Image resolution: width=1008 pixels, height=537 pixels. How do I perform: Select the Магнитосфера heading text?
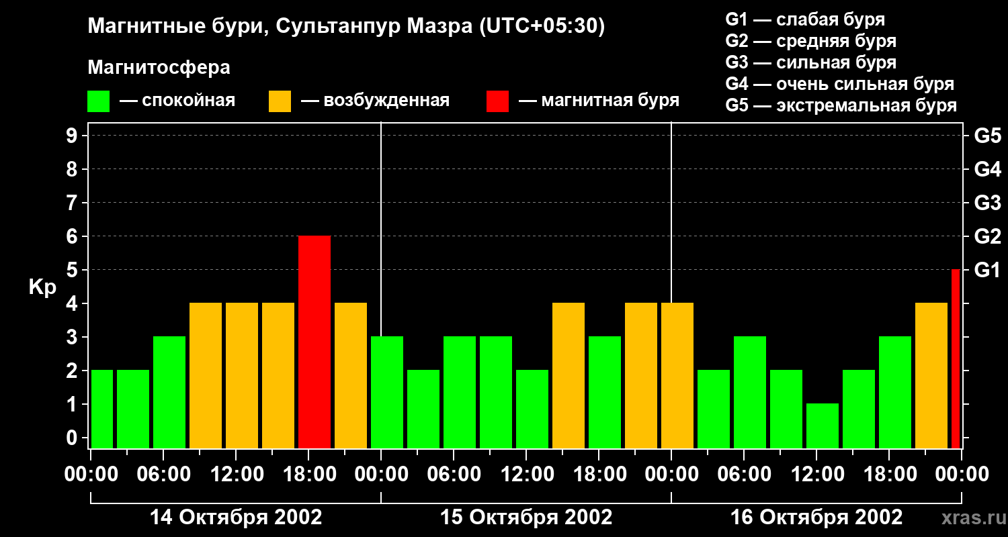coord(159,68)
